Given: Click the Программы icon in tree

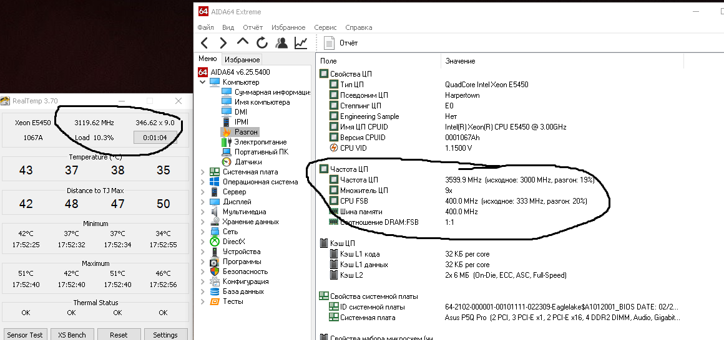Looking at the screenshot, I should (x=215, y=262).
